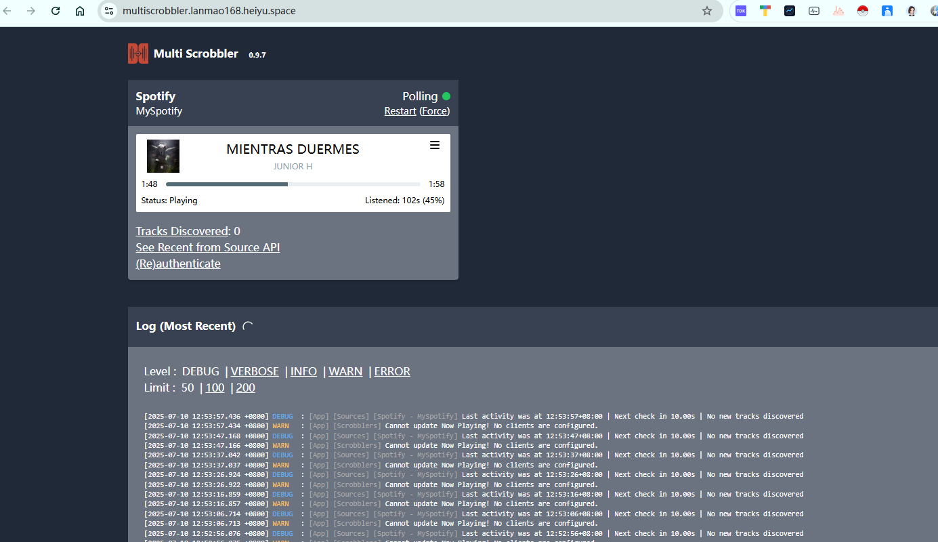Click the Multi Scrobbler logo icon

pos(138,54)
